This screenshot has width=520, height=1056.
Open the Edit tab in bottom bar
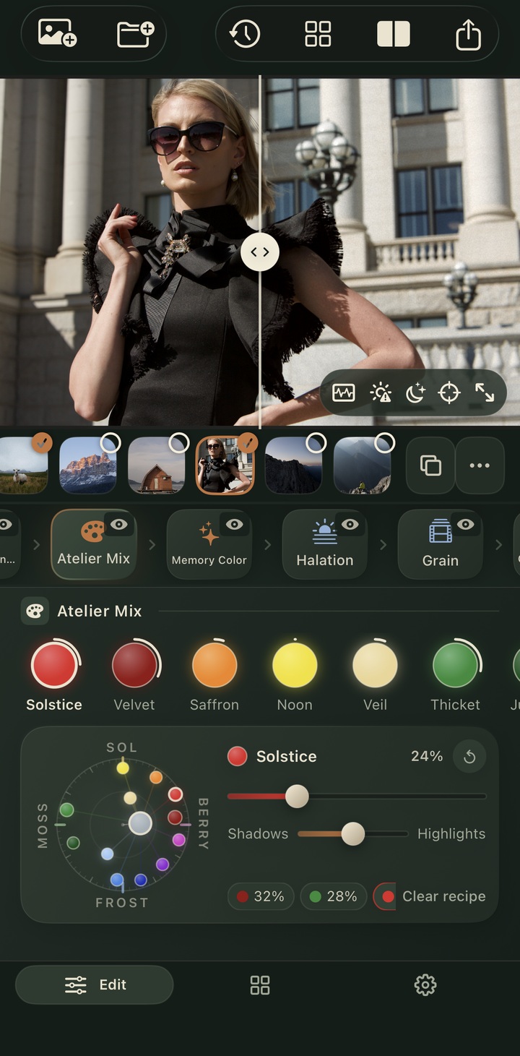(x=95, y=984)
